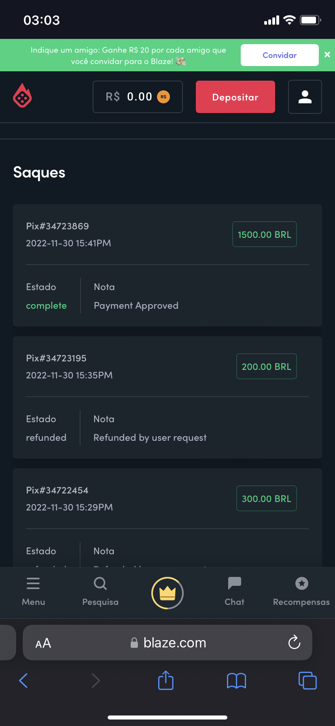Go back in Safari
This screenshot has height=726, width=335.
point(23,681)
